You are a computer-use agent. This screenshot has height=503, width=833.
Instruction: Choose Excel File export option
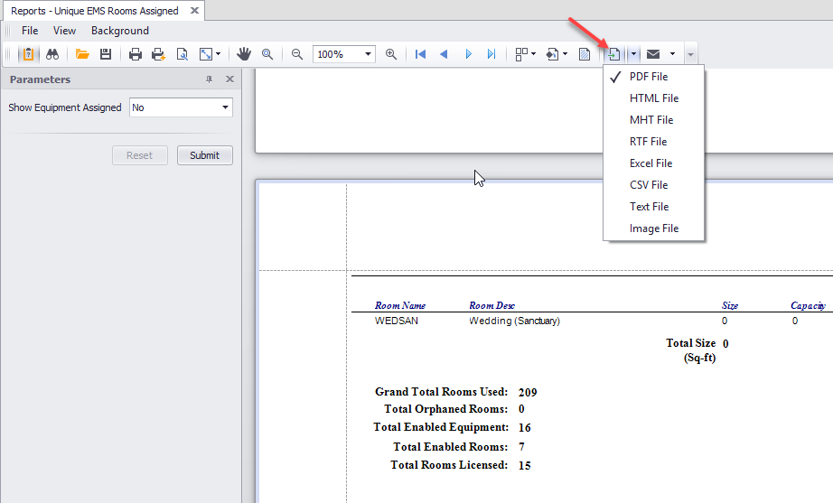(x=653, y=163)
